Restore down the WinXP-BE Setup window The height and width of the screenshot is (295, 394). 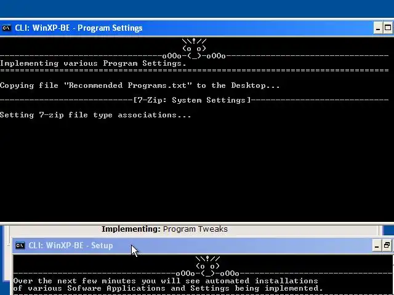pyautogui.click(x=387, y=245)
